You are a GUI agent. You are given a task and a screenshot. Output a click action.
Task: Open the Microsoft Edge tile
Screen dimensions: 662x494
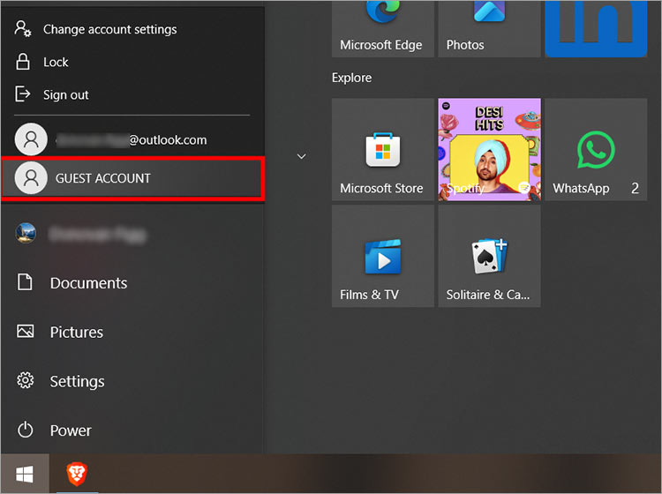383,29
